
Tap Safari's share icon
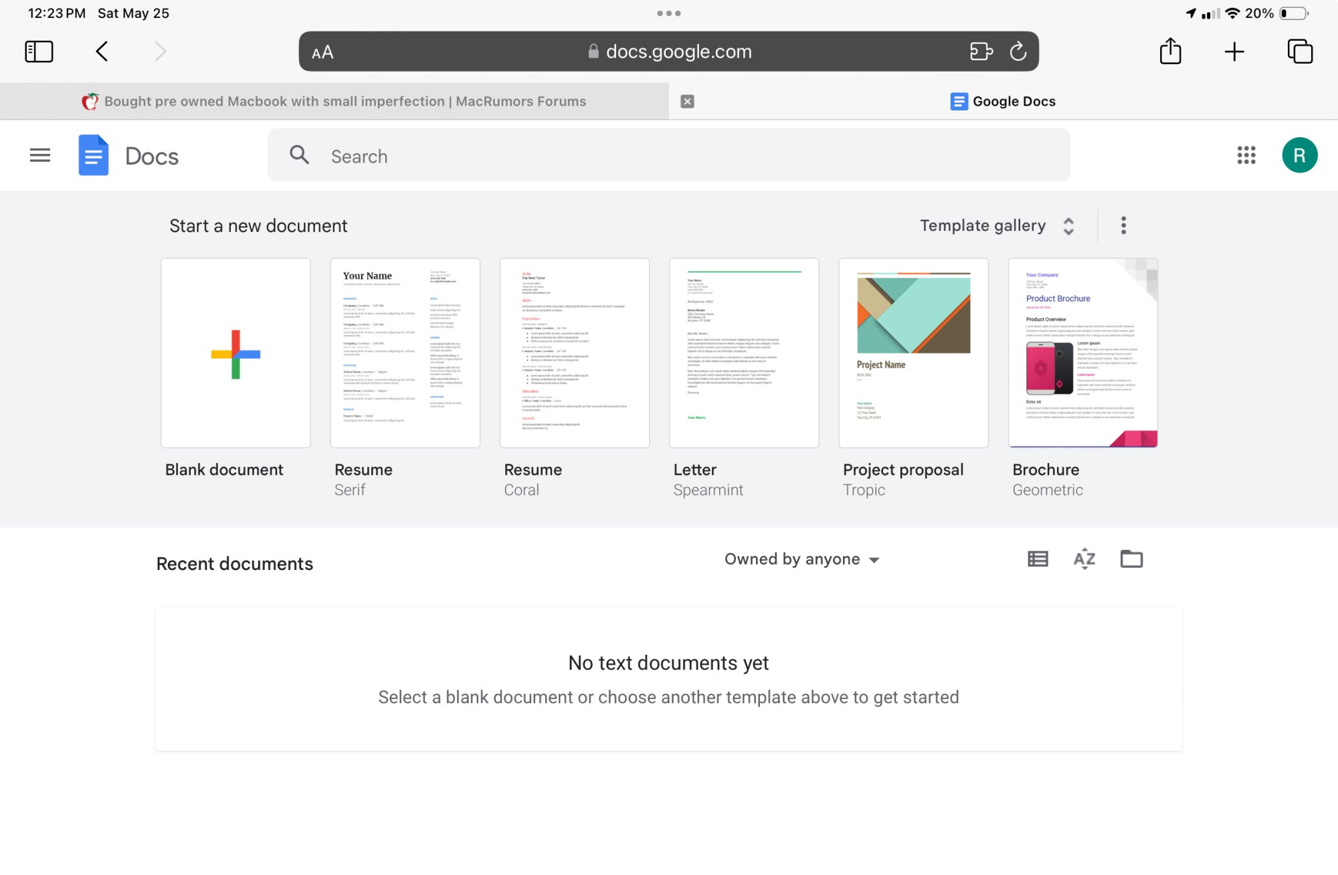point(1170,52)
